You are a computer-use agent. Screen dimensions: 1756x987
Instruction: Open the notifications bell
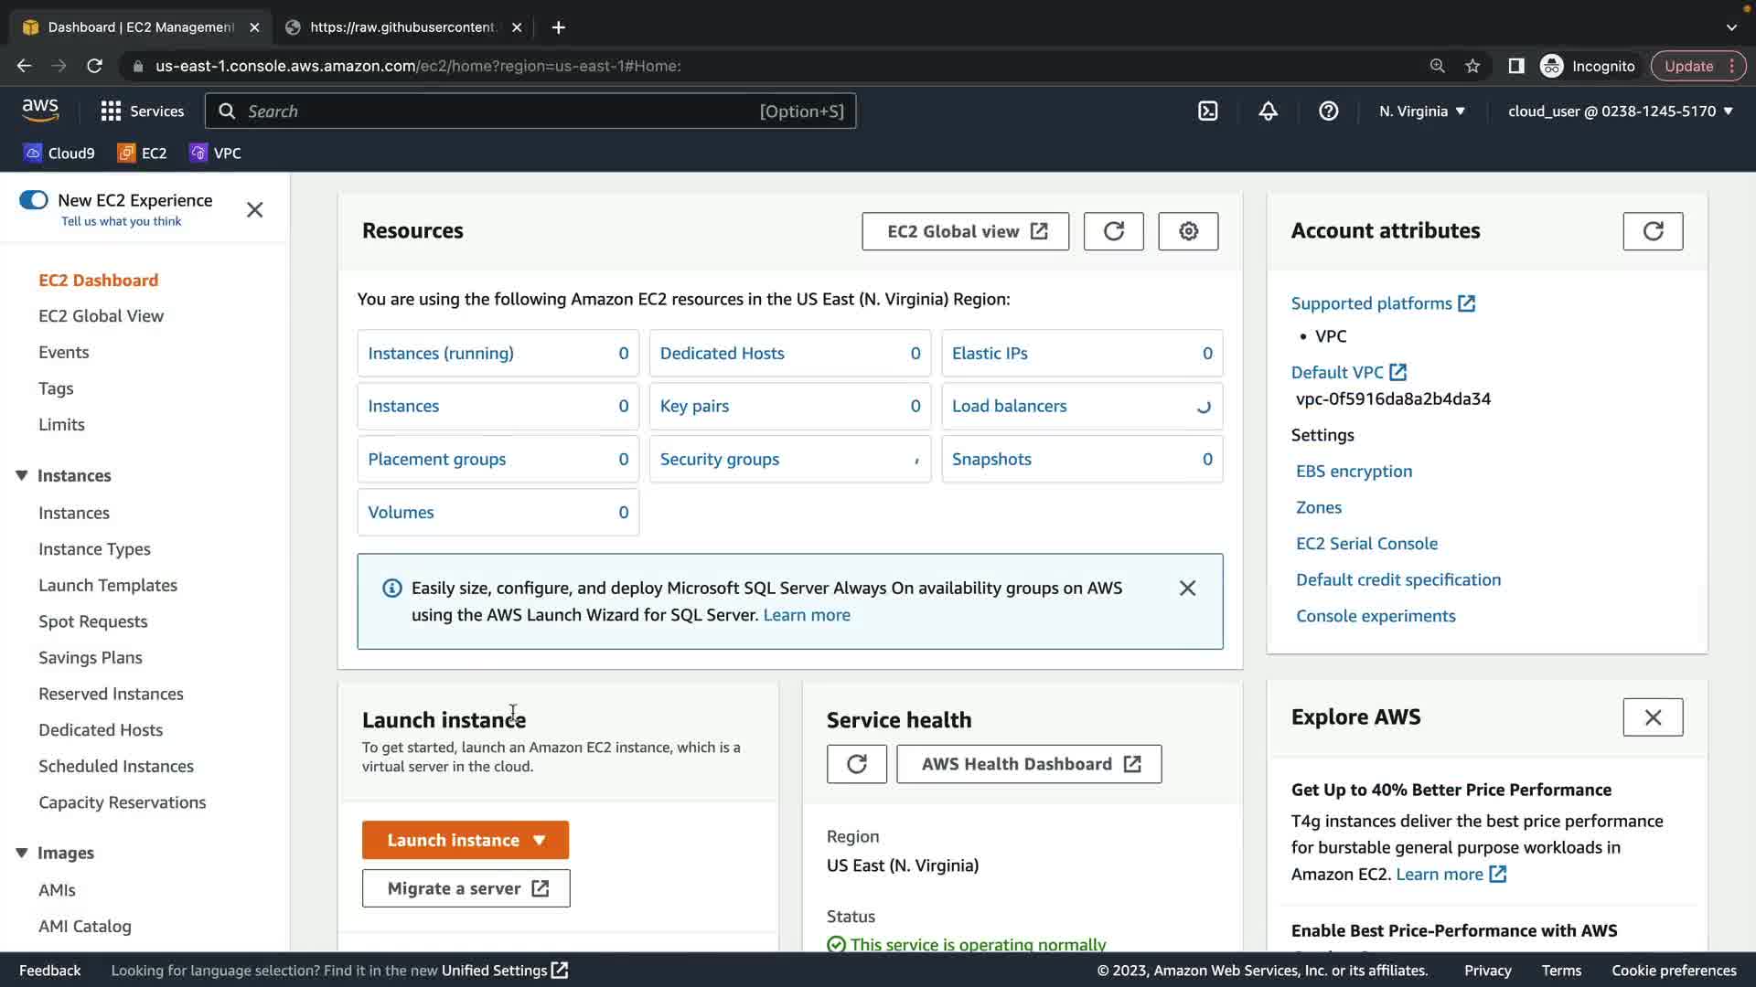(1268, 111)
